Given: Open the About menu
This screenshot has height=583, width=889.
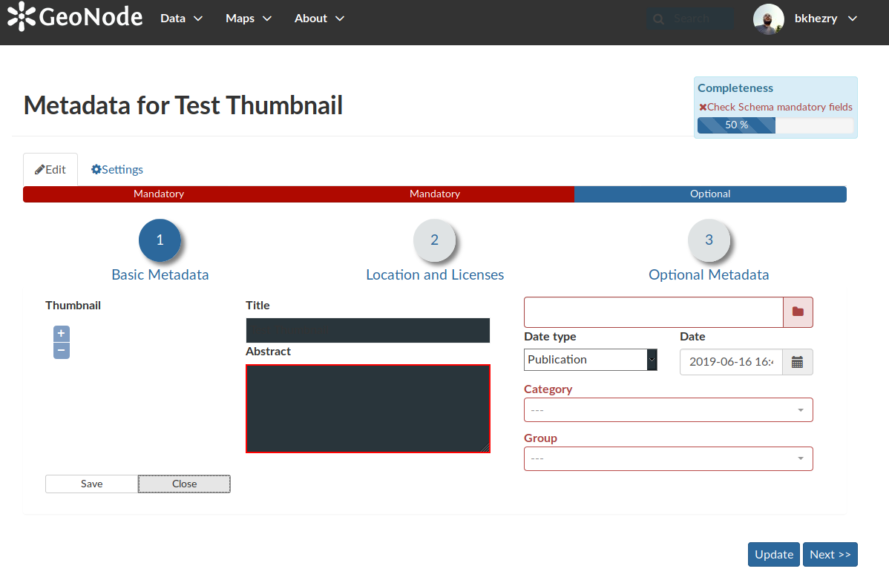Looking at the screenshot, I should 319,19.
